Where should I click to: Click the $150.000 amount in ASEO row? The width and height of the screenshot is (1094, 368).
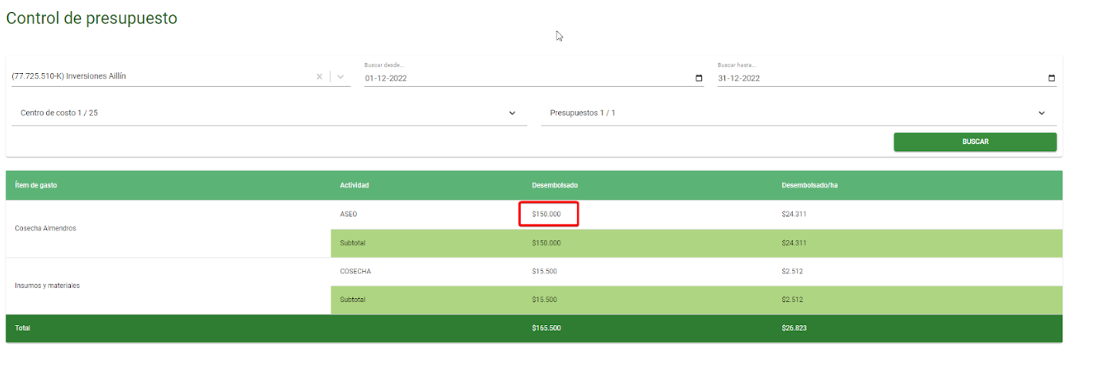(x=546, y=214)
